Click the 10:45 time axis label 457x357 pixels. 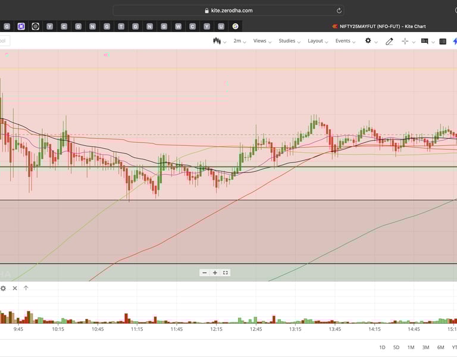tap(98, 329)
